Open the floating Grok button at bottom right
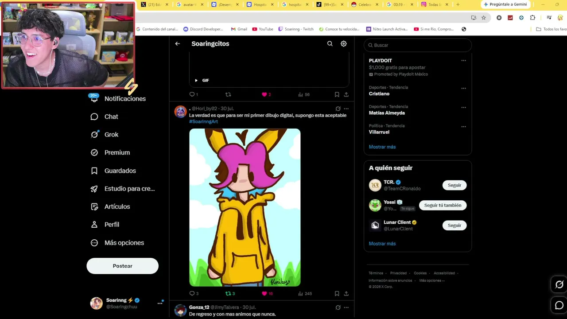The image size is (567, 319). pyautogui.click(x=559, y=284)
